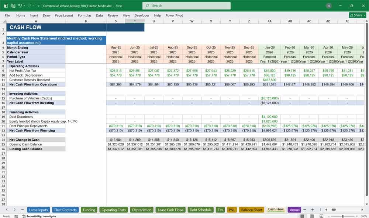
Task: Click the right sheet tabs ellipsis
Action: coord(305,210)
